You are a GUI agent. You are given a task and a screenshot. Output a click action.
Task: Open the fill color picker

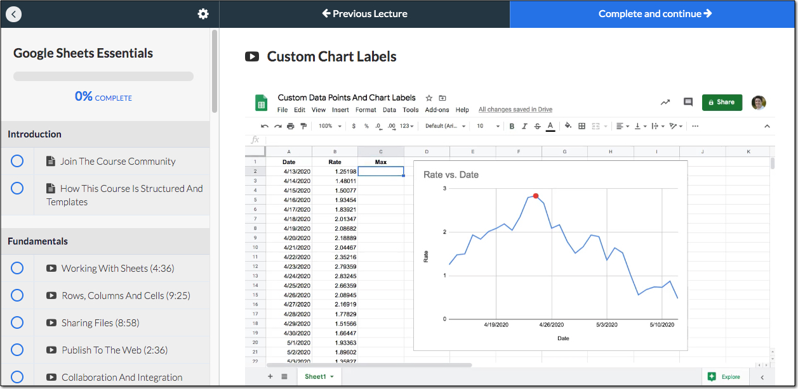click(x=568, y=126)
